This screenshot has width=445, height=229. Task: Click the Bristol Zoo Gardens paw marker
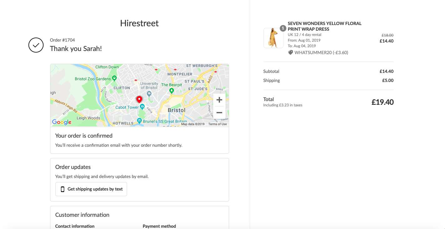click(x=115, y=79)
